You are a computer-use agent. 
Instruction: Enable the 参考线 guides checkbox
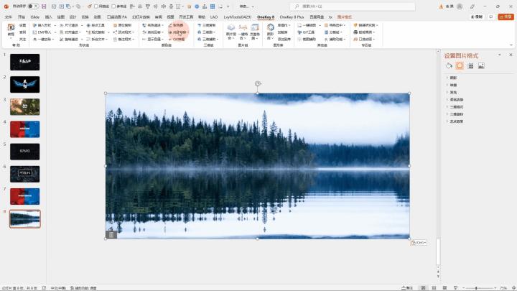tap(113, 6)
